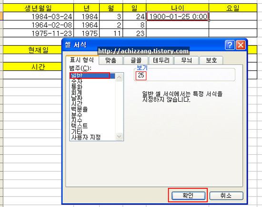
Task: Select 회계 category
Action: point(92,92)
